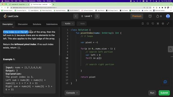173x97 pixels.
Task: Expand the tab search chevron in Chrome
Action: (x=171, y=5)
